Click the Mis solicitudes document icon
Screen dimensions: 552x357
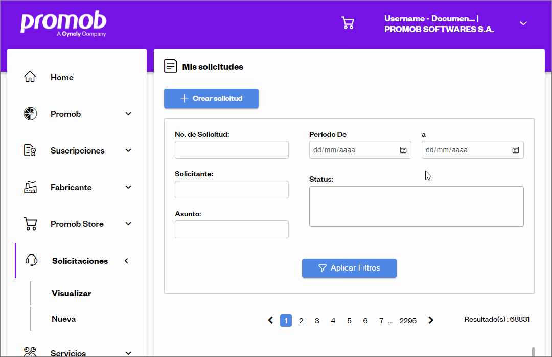tap(170, 66)
